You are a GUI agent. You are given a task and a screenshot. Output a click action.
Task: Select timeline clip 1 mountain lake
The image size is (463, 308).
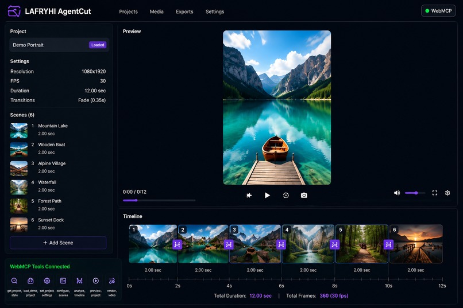[x=153, y=244]
